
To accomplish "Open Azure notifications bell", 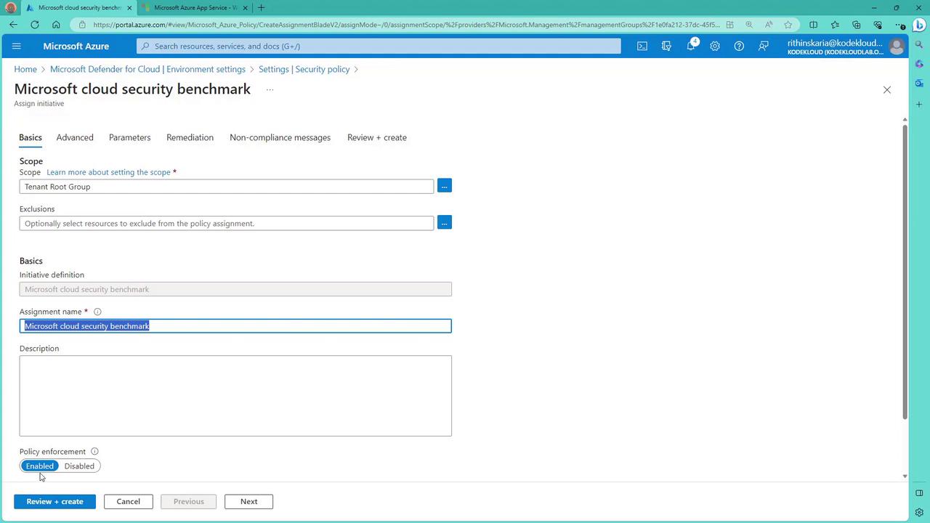I will coord(691,46).
